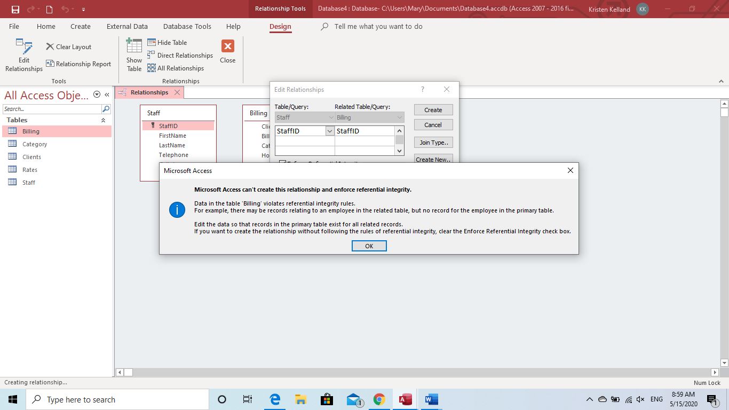Viewport: 729px width, 410px height.
Task: Collapse the ribbon with the chevron
Action: click(722, 81)
